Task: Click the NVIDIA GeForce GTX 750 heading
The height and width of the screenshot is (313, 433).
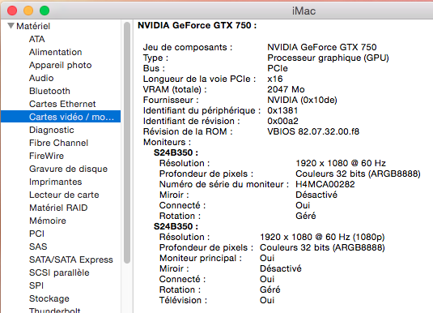Action: click(197, 25)
